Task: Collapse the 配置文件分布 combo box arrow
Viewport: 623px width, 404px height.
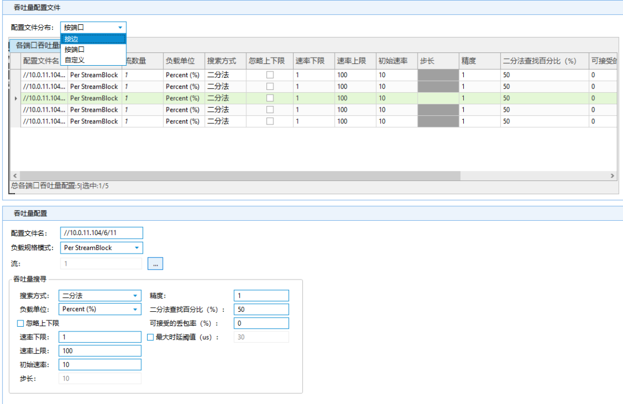Action: 120,27
